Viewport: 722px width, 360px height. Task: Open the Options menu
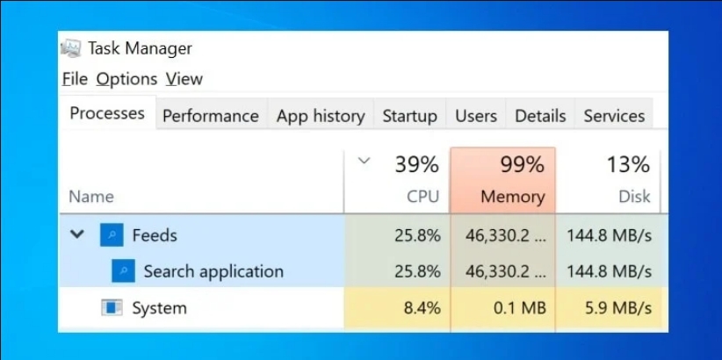pos(126,79)
